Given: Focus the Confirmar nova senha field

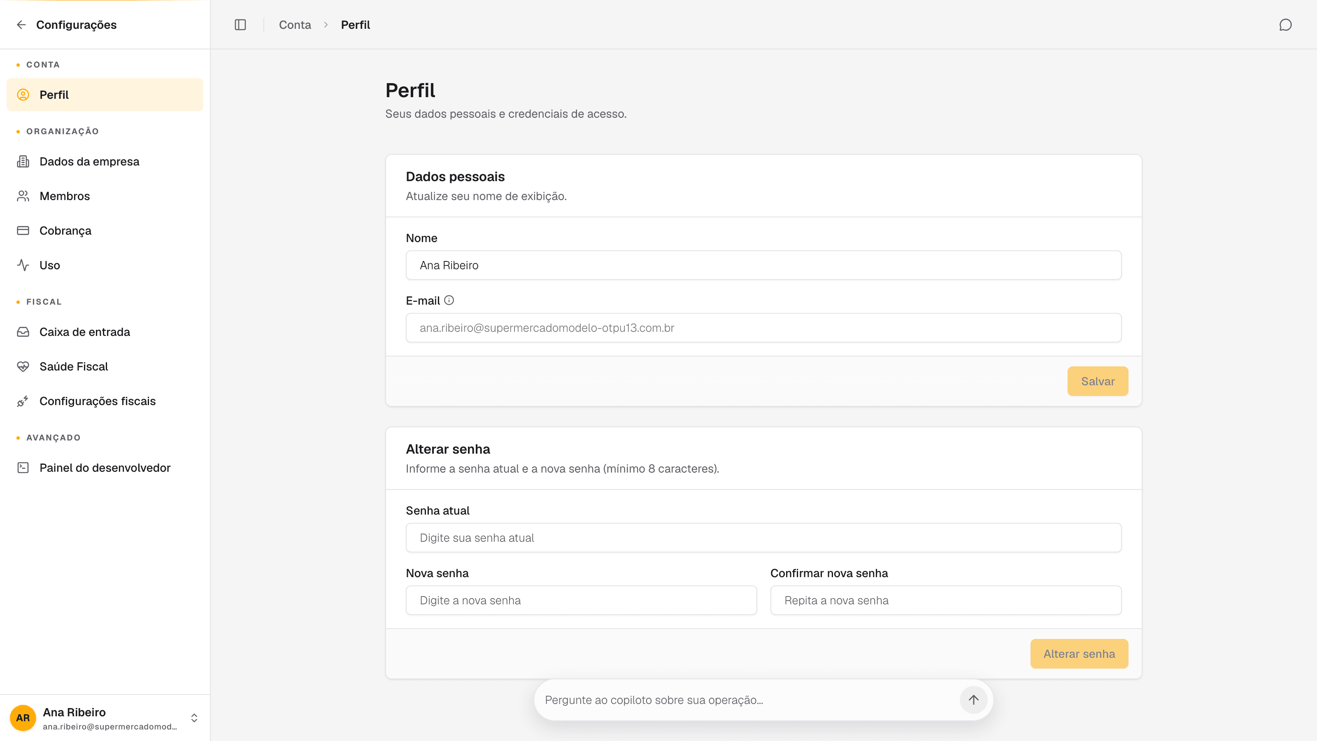Looking at the screenshot, I should (x=946, y=600).
